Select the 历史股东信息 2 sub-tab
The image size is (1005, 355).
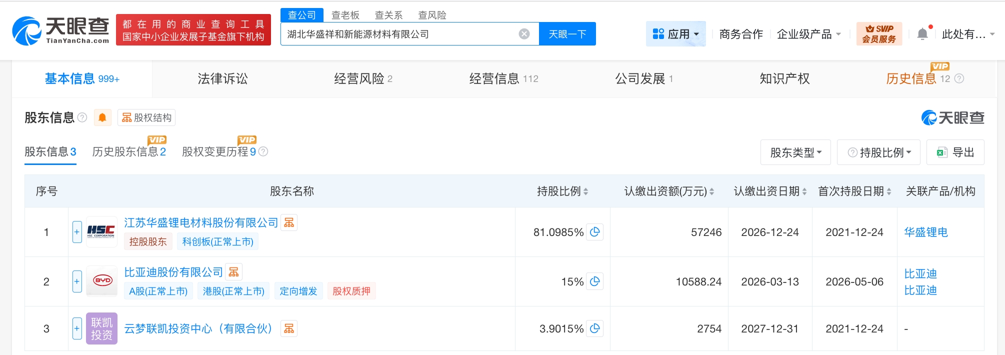[x=129, y=151]
